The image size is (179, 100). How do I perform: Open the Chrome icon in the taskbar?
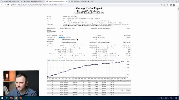[x=16, y=98]
